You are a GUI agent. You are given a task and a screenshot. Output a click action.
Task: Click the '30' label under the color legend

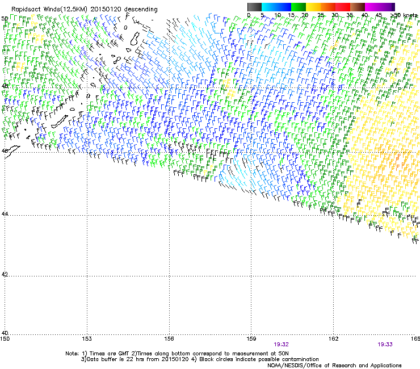(x=335, y=15)
